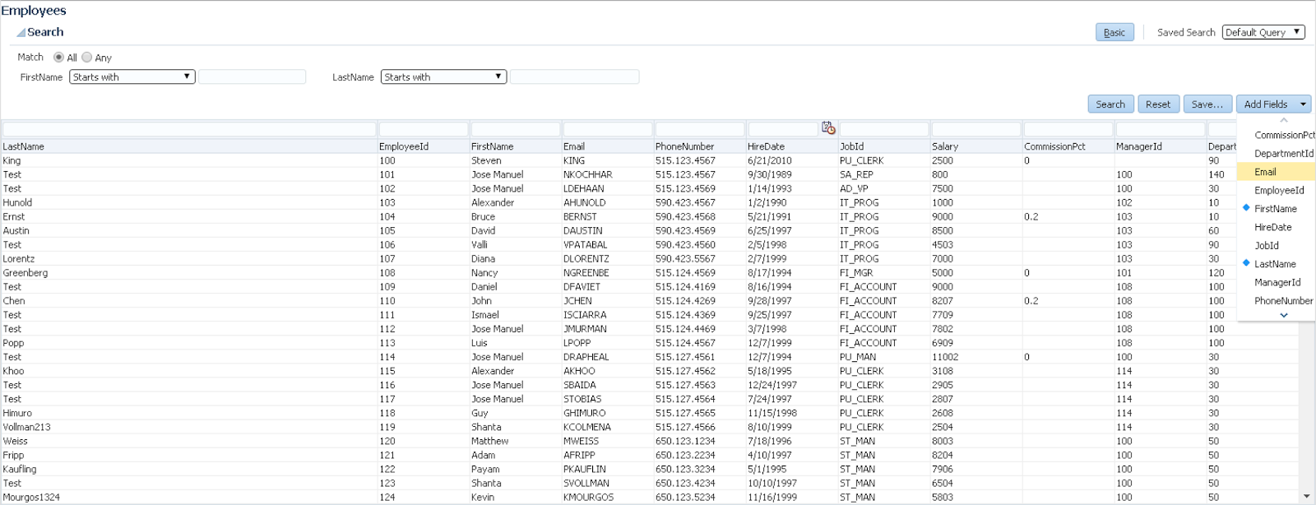This screenshot has width=1316, height=505.
Task: Click the EmployeeId column filter field
Action: click(x=424, y=129)
